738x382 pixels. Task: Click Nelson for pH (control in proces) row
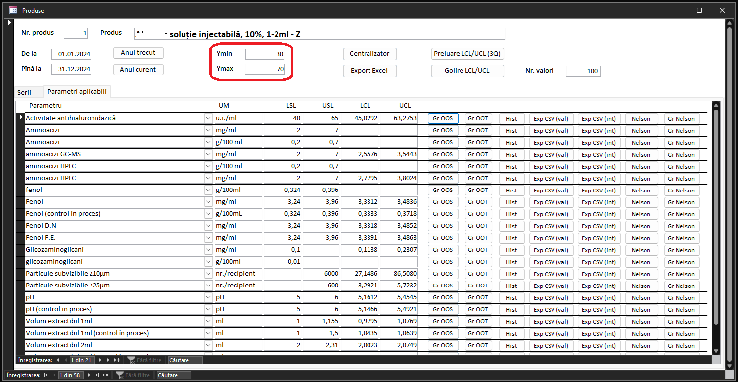[642, 309]
